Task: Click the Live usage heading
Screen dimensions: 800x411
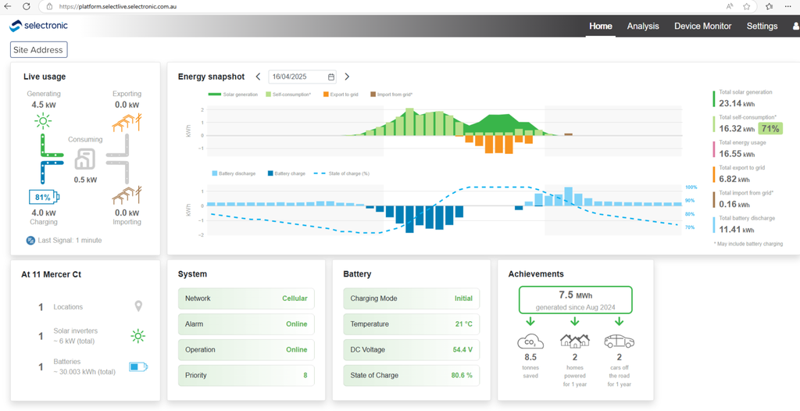Action: click(x=45, y=77)
